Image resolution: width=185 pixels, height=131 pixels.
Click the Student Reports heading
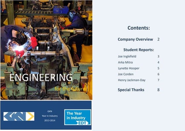coord(139,50)
